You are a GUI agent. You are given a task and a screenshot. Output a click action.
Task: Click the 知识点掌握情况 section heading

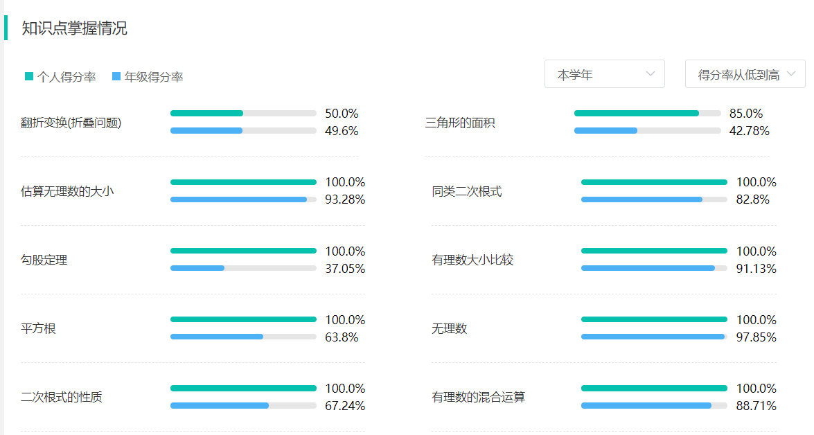click(x=74, y=28)
